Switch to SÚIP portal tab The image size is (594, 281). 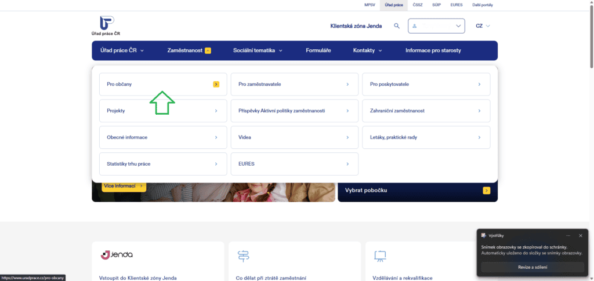[x=436, y=5]
